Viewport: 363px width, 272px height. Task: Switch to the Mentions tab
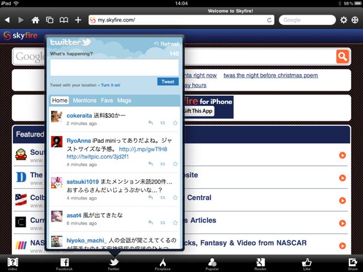[85, 100]
